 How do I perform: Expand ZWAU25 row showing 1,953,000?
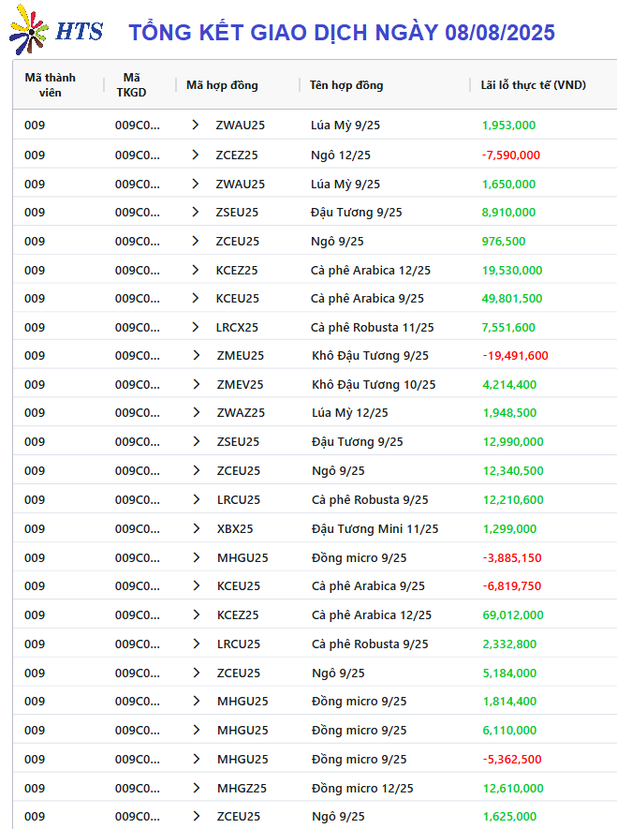[196, 126]
